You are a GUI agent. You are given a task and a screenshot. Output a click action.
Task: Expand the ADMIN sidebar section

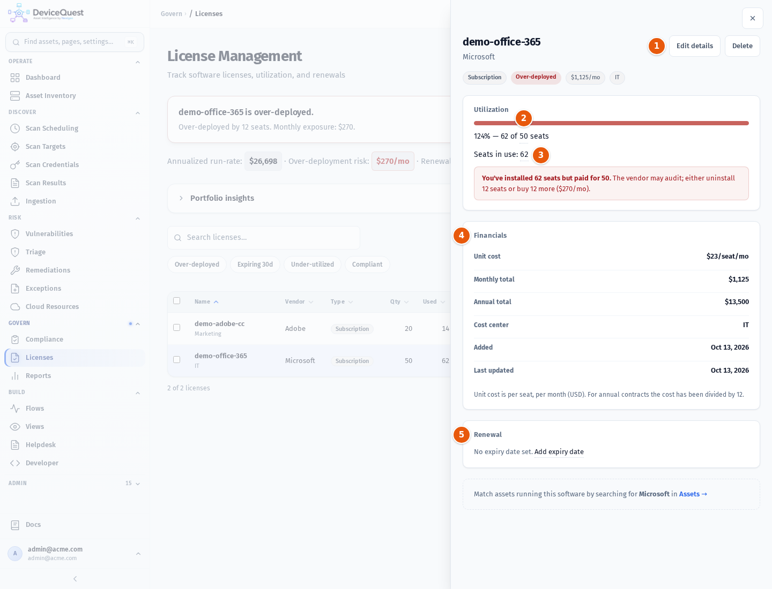click(x=138, y=484)
